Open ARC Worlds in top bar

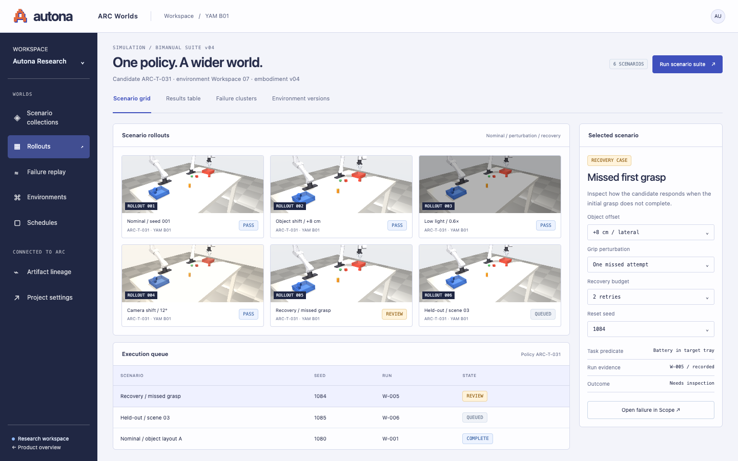(118, 16)
